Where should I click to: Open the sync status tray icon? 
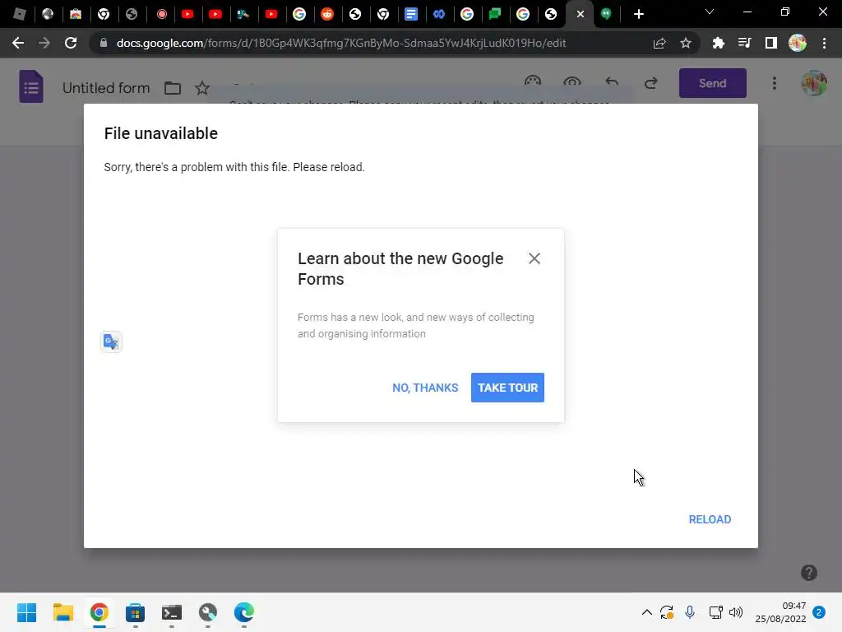point(667,612)
